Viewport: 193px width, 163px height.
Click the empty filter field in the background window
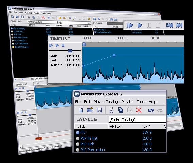coord(75,23)
